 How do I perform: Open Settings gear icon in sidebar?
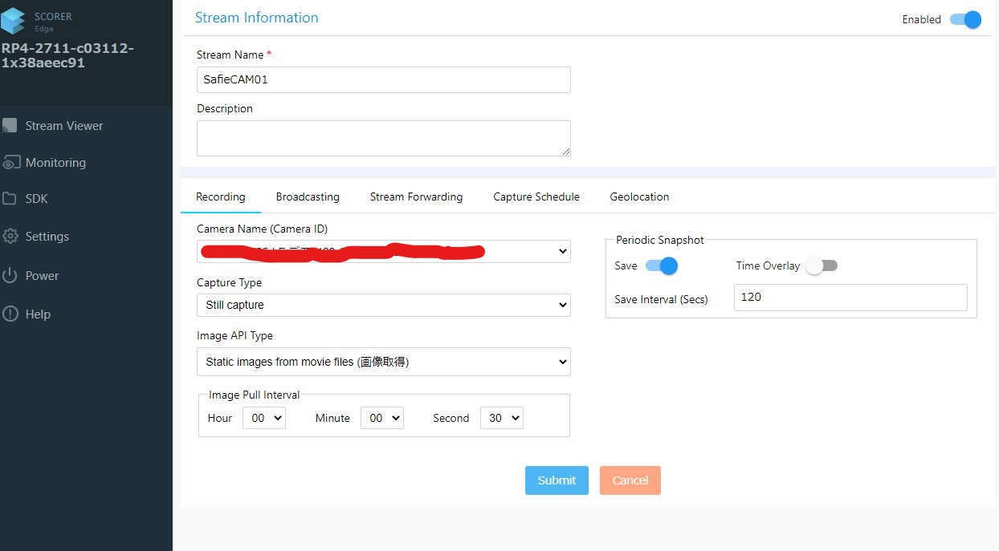click(x=10, y=237)
